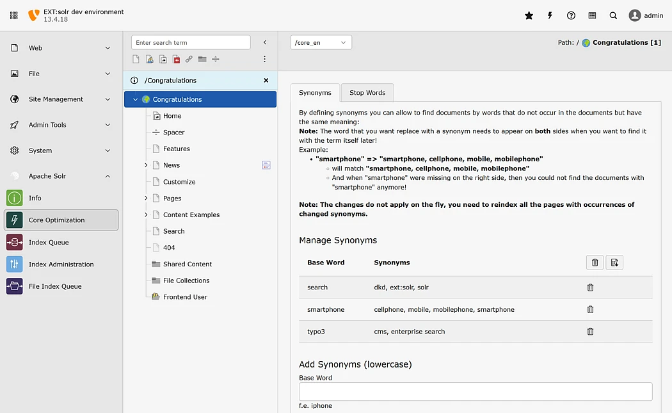672x413 pixels.
Task: Expand the Site Management menu
Action: click(x=108, y=99)
